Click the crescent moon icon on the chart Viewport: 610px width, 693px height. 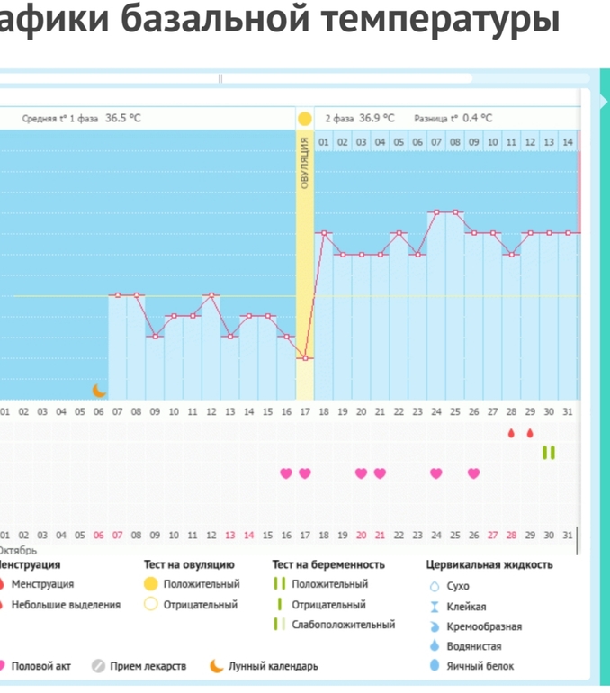(x=100, y=390)
